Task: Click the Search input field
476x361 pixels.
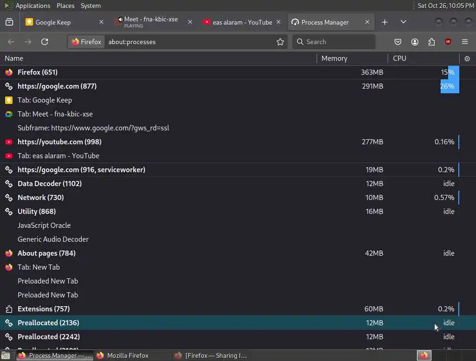Action: pos(334,42)
